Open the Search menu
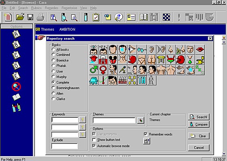 coord(23,8)
